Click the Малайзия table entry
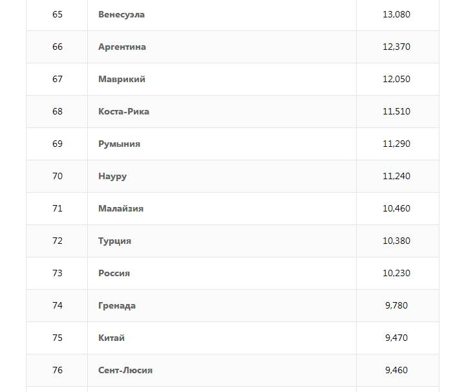This screenshot has height=392, width=466. pos(121,208)
